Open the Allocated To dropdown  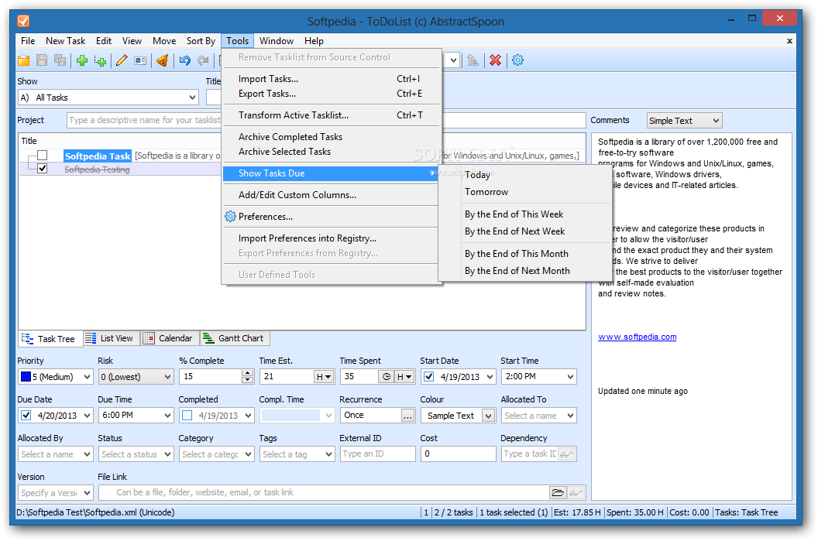click(x=570, y=416)
